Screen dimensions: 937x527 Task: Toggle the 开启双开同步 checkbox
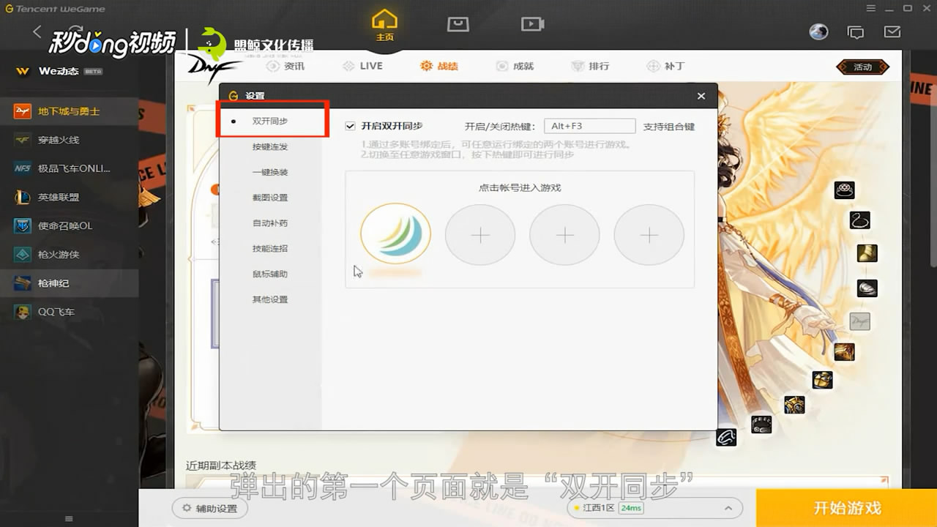point(351,126)
